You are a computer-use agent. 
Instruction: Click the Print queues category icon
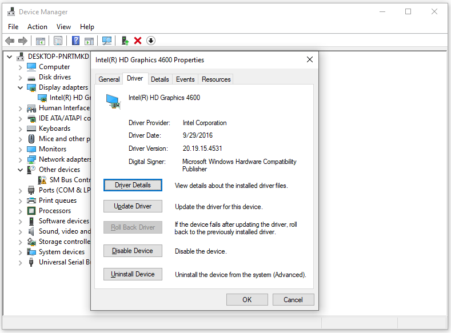point(31,200)
